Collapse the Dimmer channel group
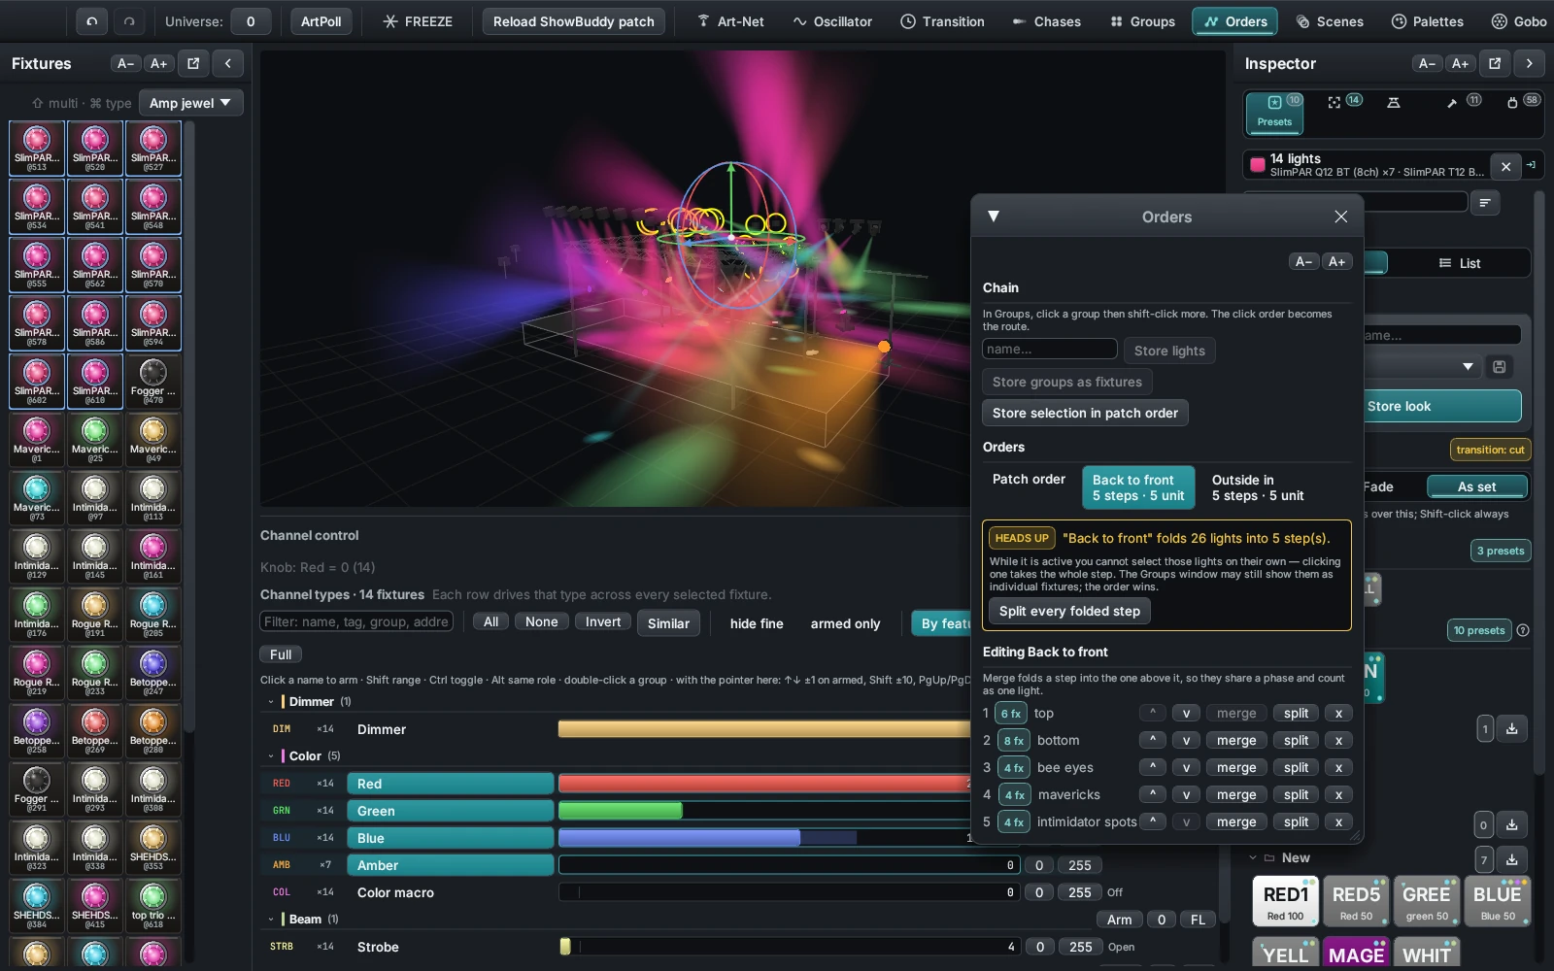 click(271, 701)
